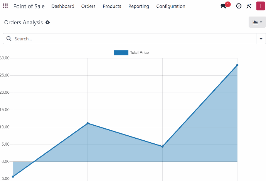
Task: Open the messages chat icon
Action: (224, 6)
